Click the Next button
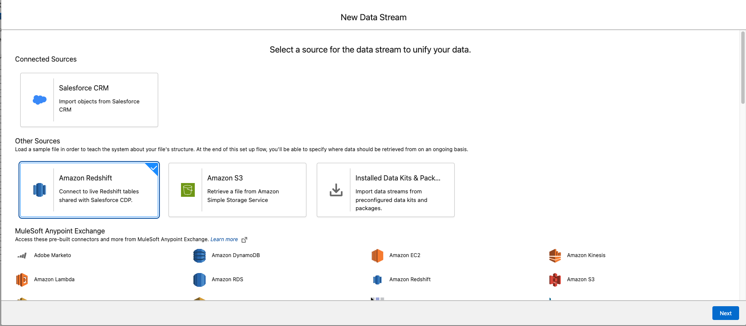This screenshot has height=326, width=746. pyautogui.click(x=726, y=313)
